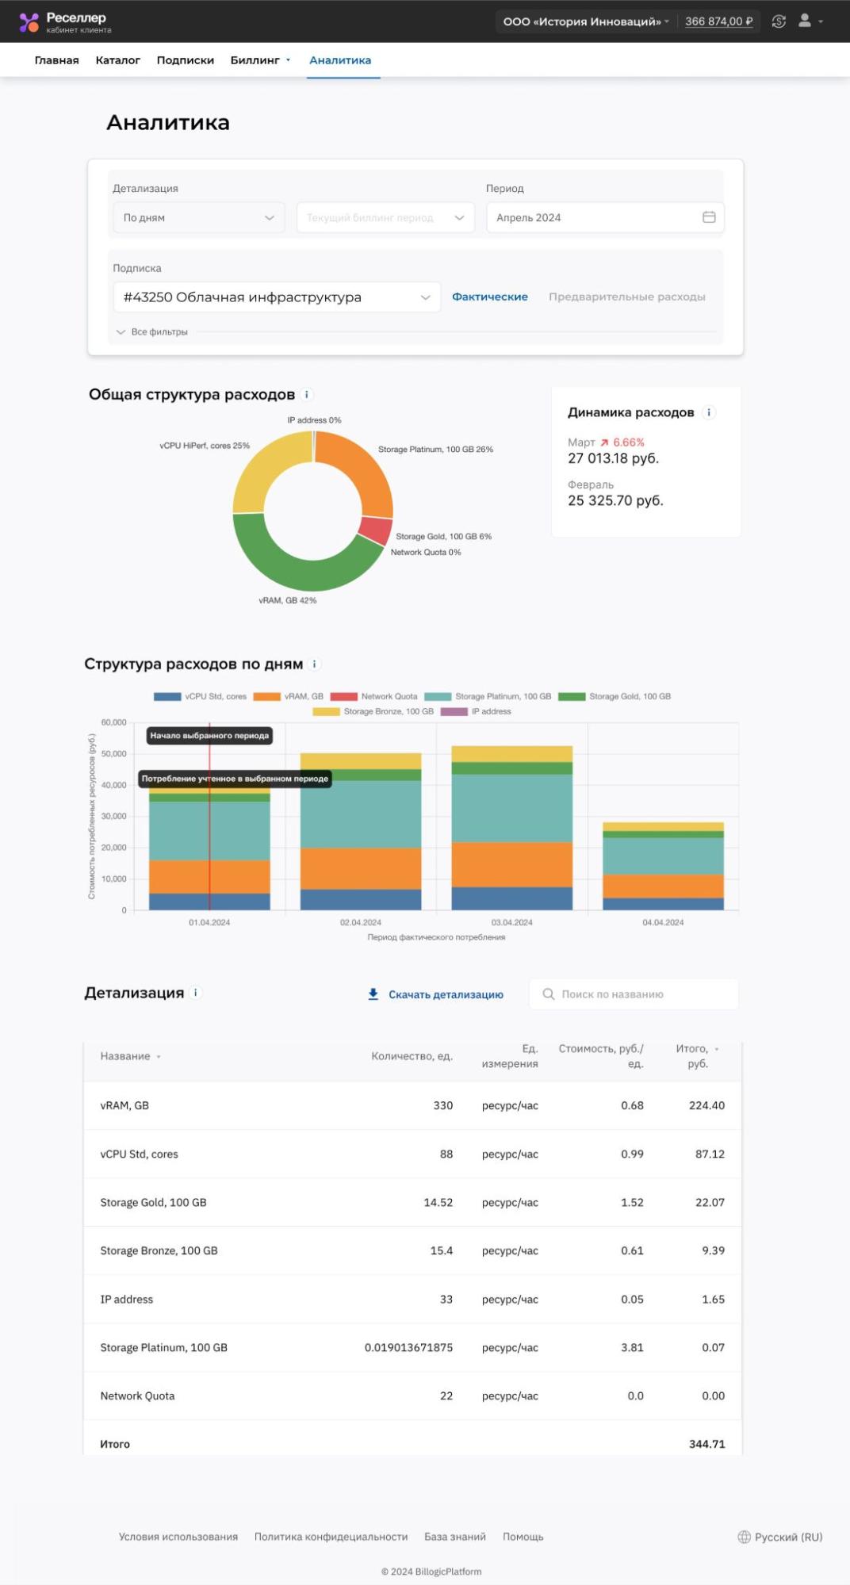This screenshot has height=1585, width=850.
Task: Open the База знаний footer link
Action: click(x=454, y=1537)
